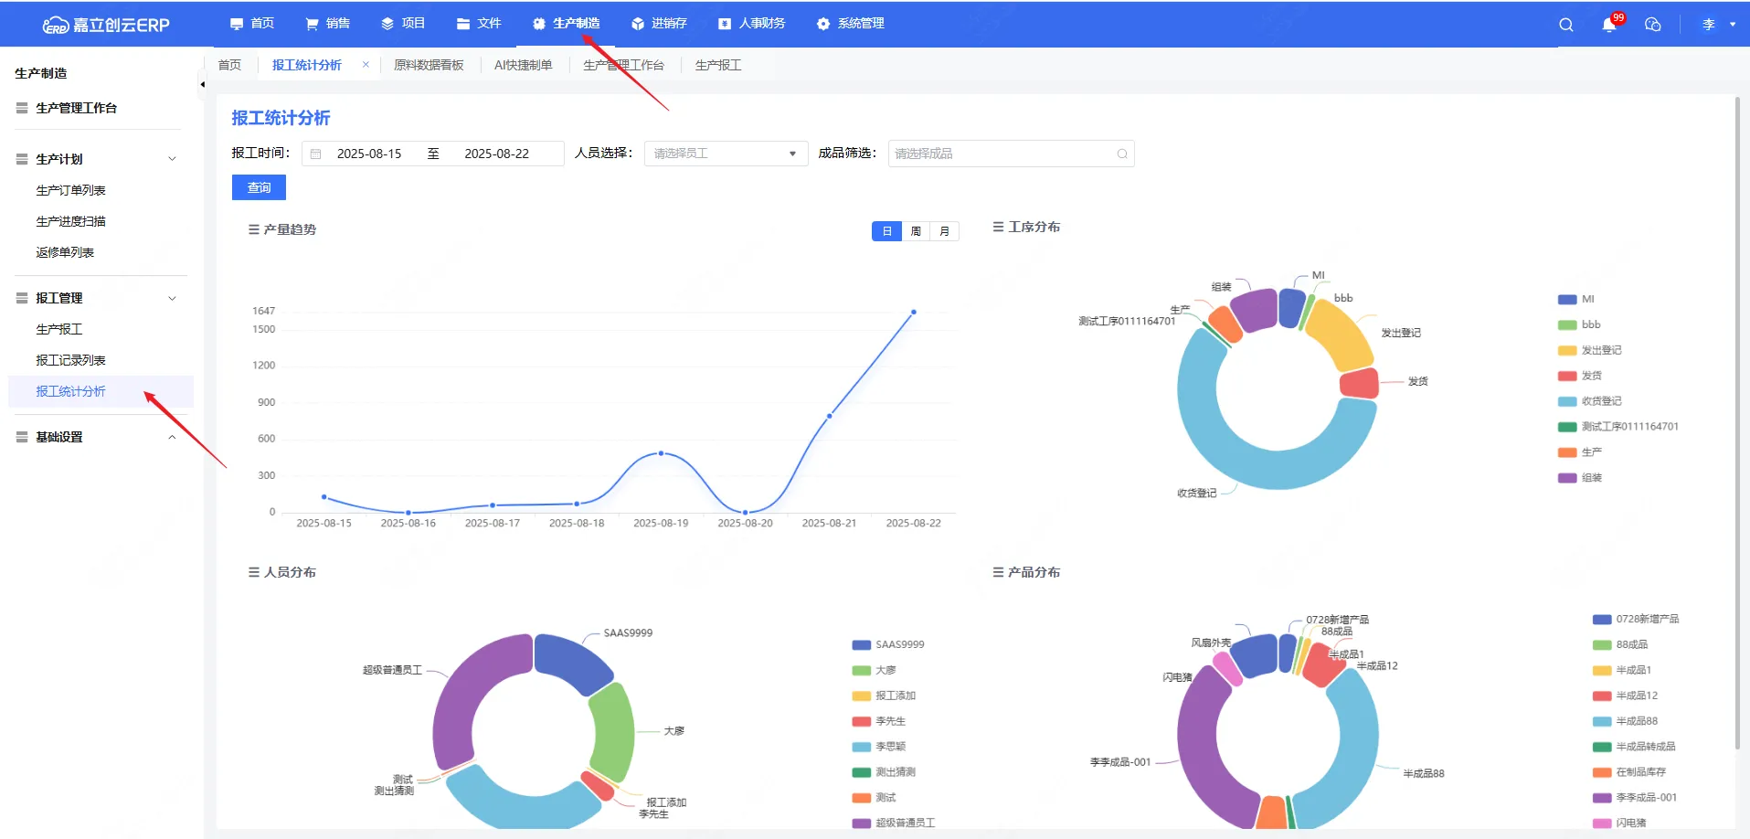The image size is (1750, 839).
Task: Click the search magnifier icon in header
Action: [x=1565, y=25]
